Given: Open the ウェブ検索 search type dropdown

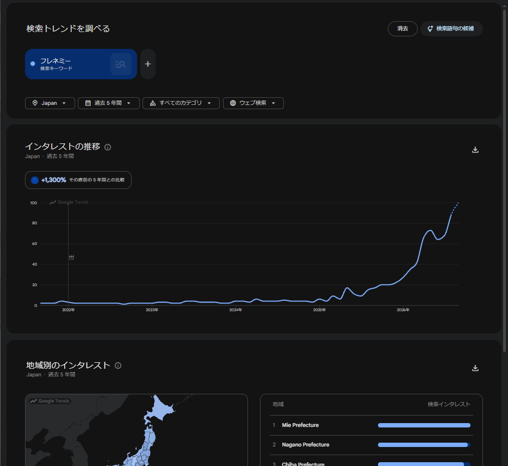Looking at the screenshot, I should click(253, 103).
